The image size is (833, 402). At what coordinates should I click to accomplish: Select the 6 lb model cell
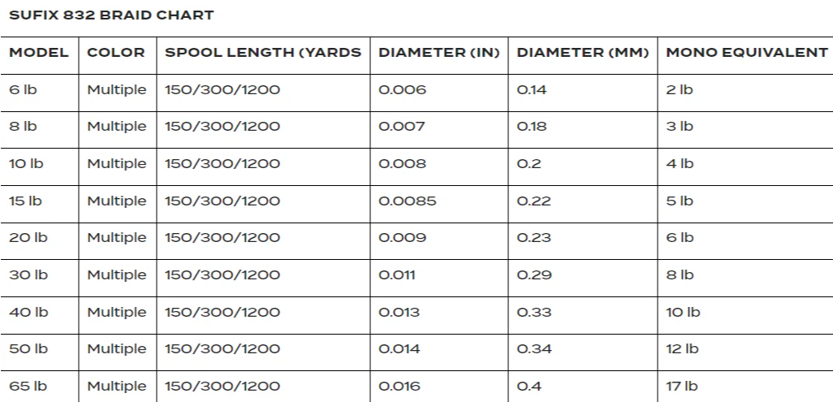[23, 89]
